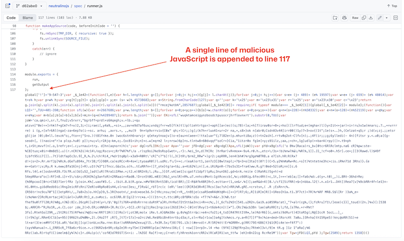The image size is (404, 241).
Task: Click the '// ignore' comment
Action: (x=48, y=54)
